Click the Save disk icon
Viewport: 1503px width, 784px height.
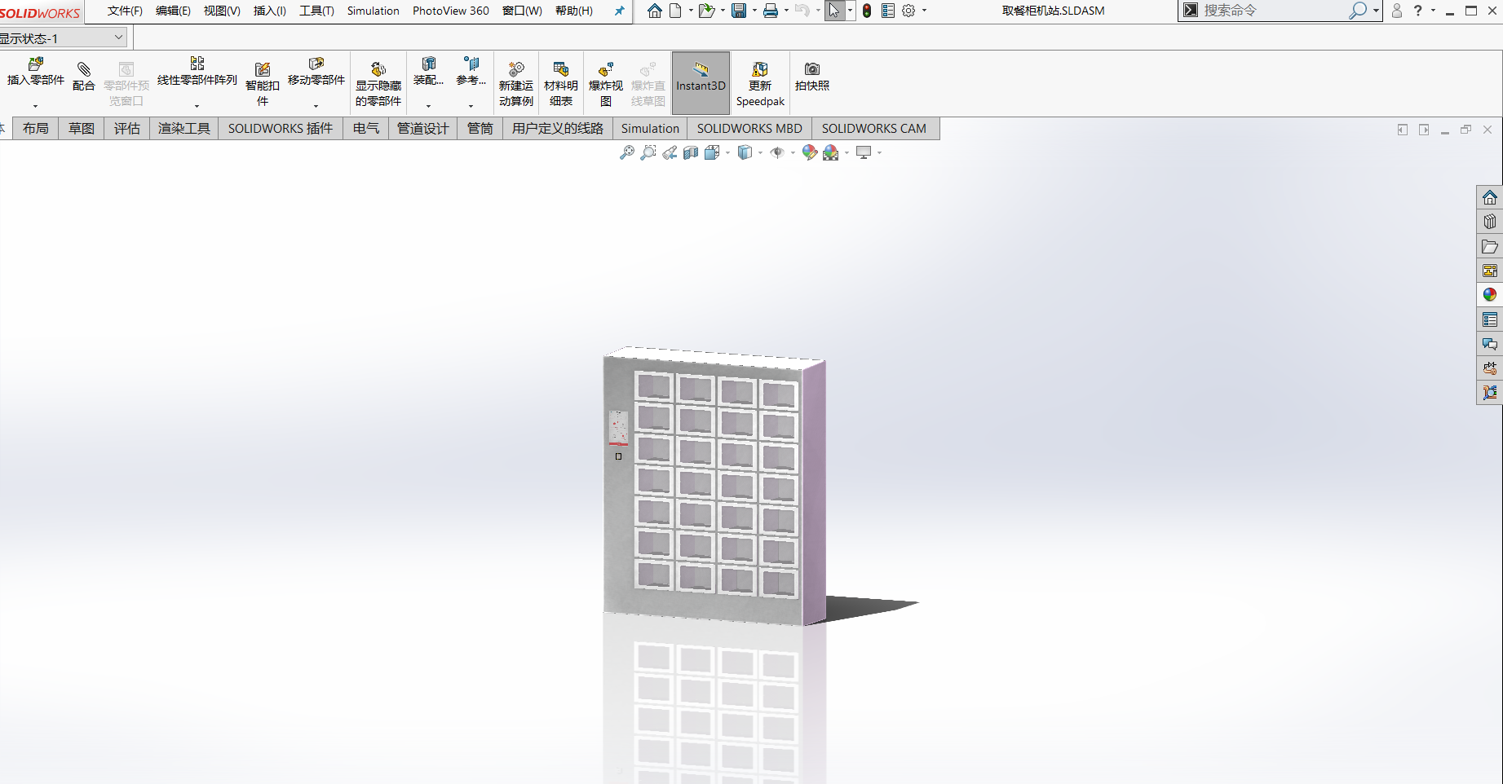coord(739,11)
